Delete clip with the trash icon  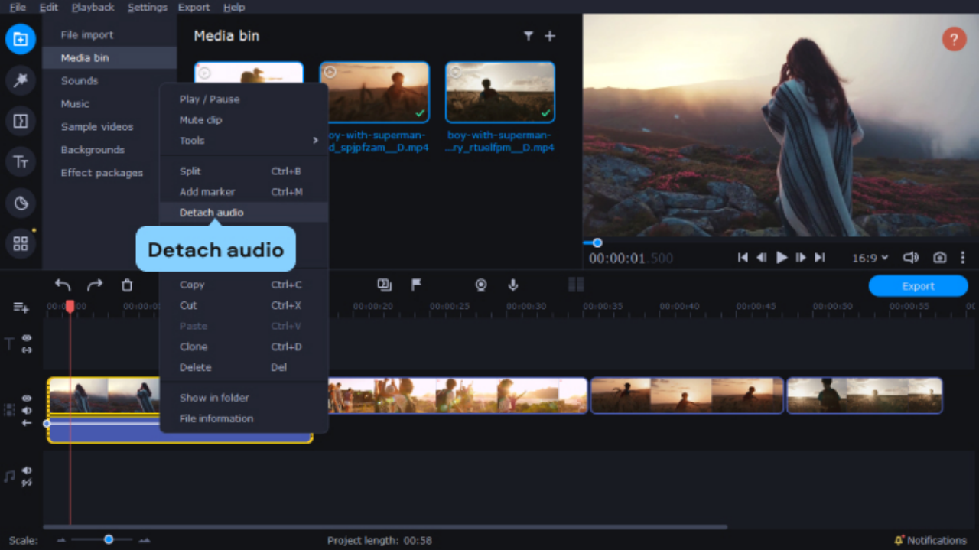click(127, 285)
